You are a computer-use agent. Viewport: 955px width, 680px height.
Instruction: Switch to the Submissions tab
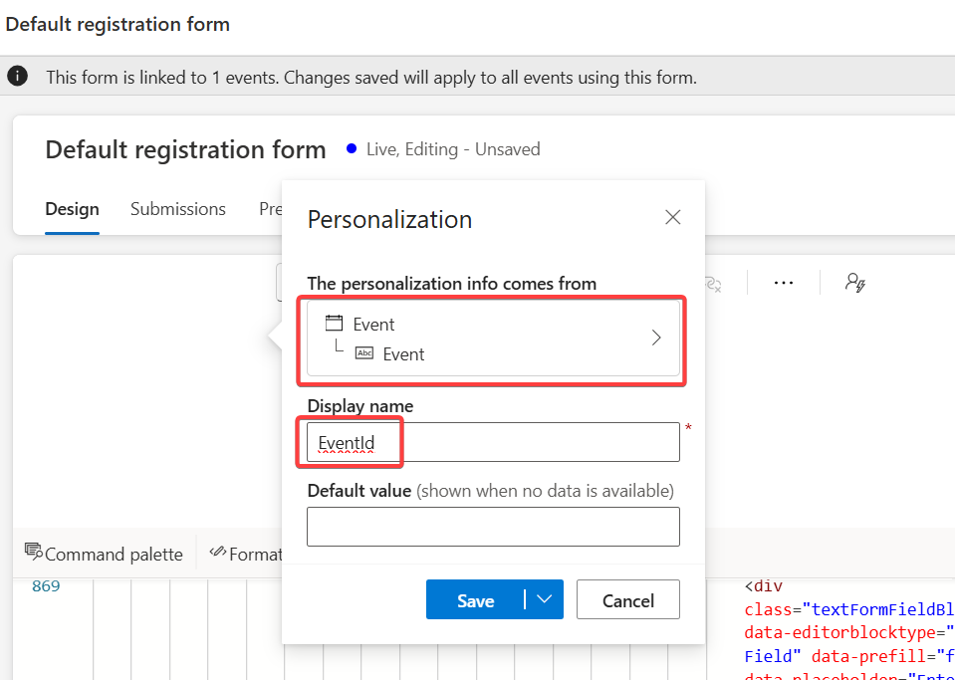click(x=177, y=209)
